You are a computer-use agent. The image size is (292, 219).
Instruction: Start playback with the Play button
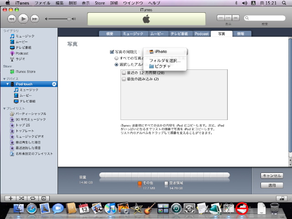23,19
